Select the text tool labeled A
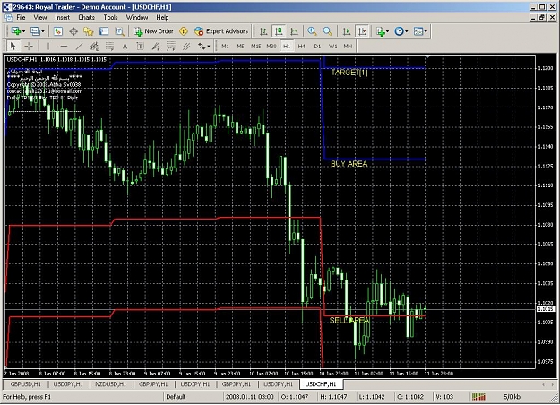 (x=125, y=46)
